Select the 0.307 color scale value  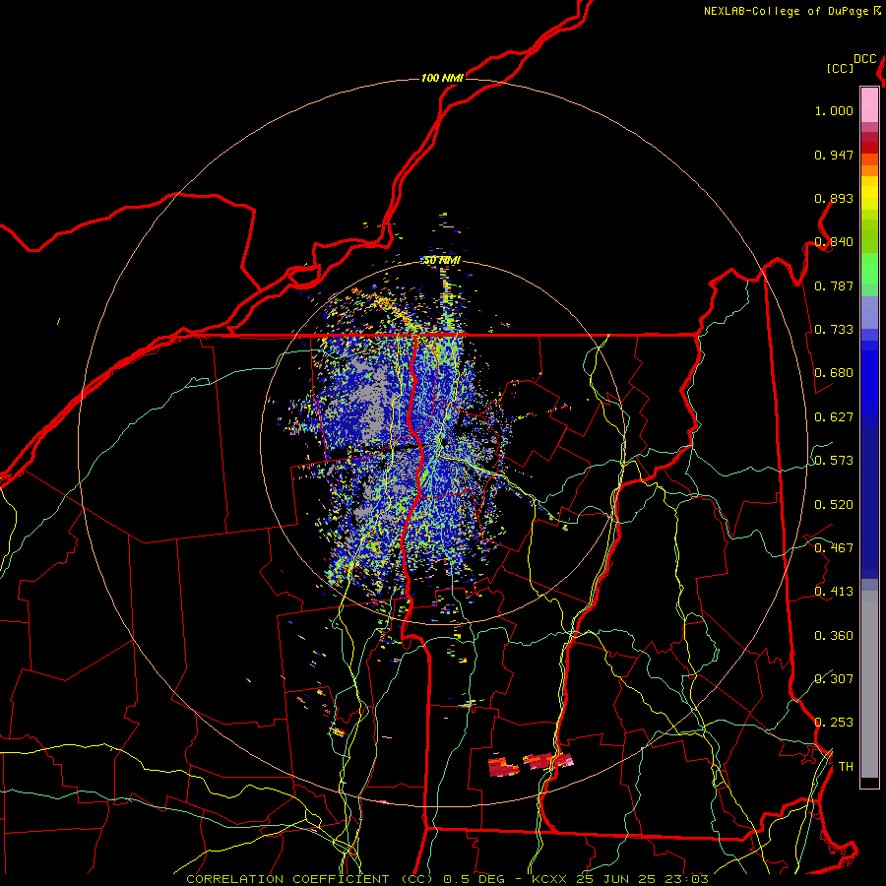pyautogui.click(x=834, y=679)
